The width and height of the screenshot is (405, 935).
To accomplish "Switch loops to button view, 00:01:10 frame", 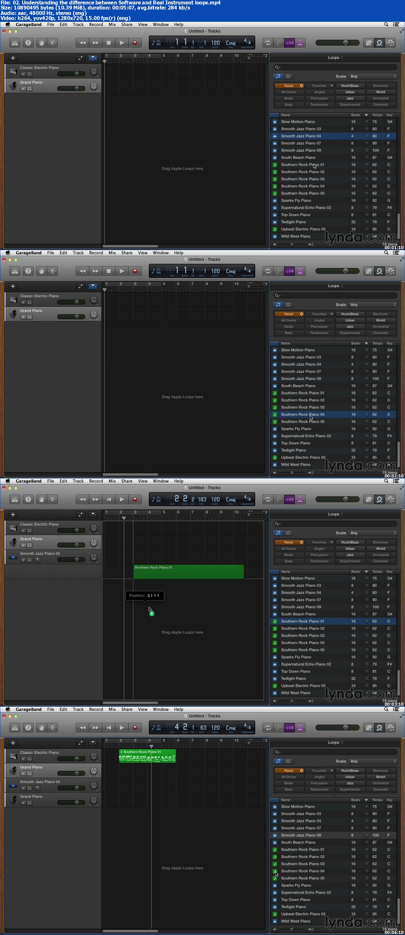I will coord(278,76).
